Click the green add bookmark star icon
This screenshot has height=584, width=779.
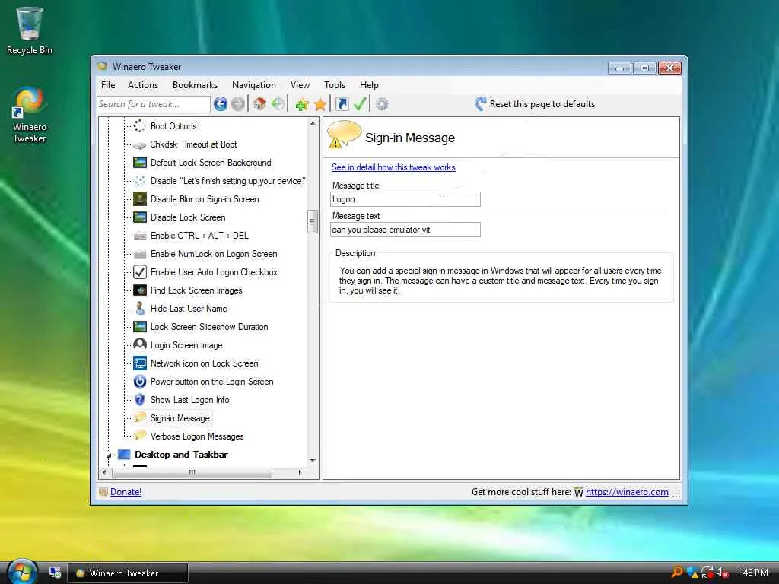click(x=301, y=104)
